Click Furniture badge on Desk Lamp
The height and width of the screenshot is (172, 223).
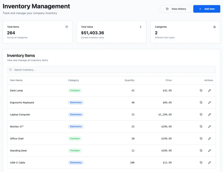pos(75,90)
